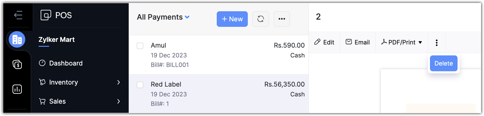
Task: Go to Dashboard in the sidebar
Action: pos(66,63)
